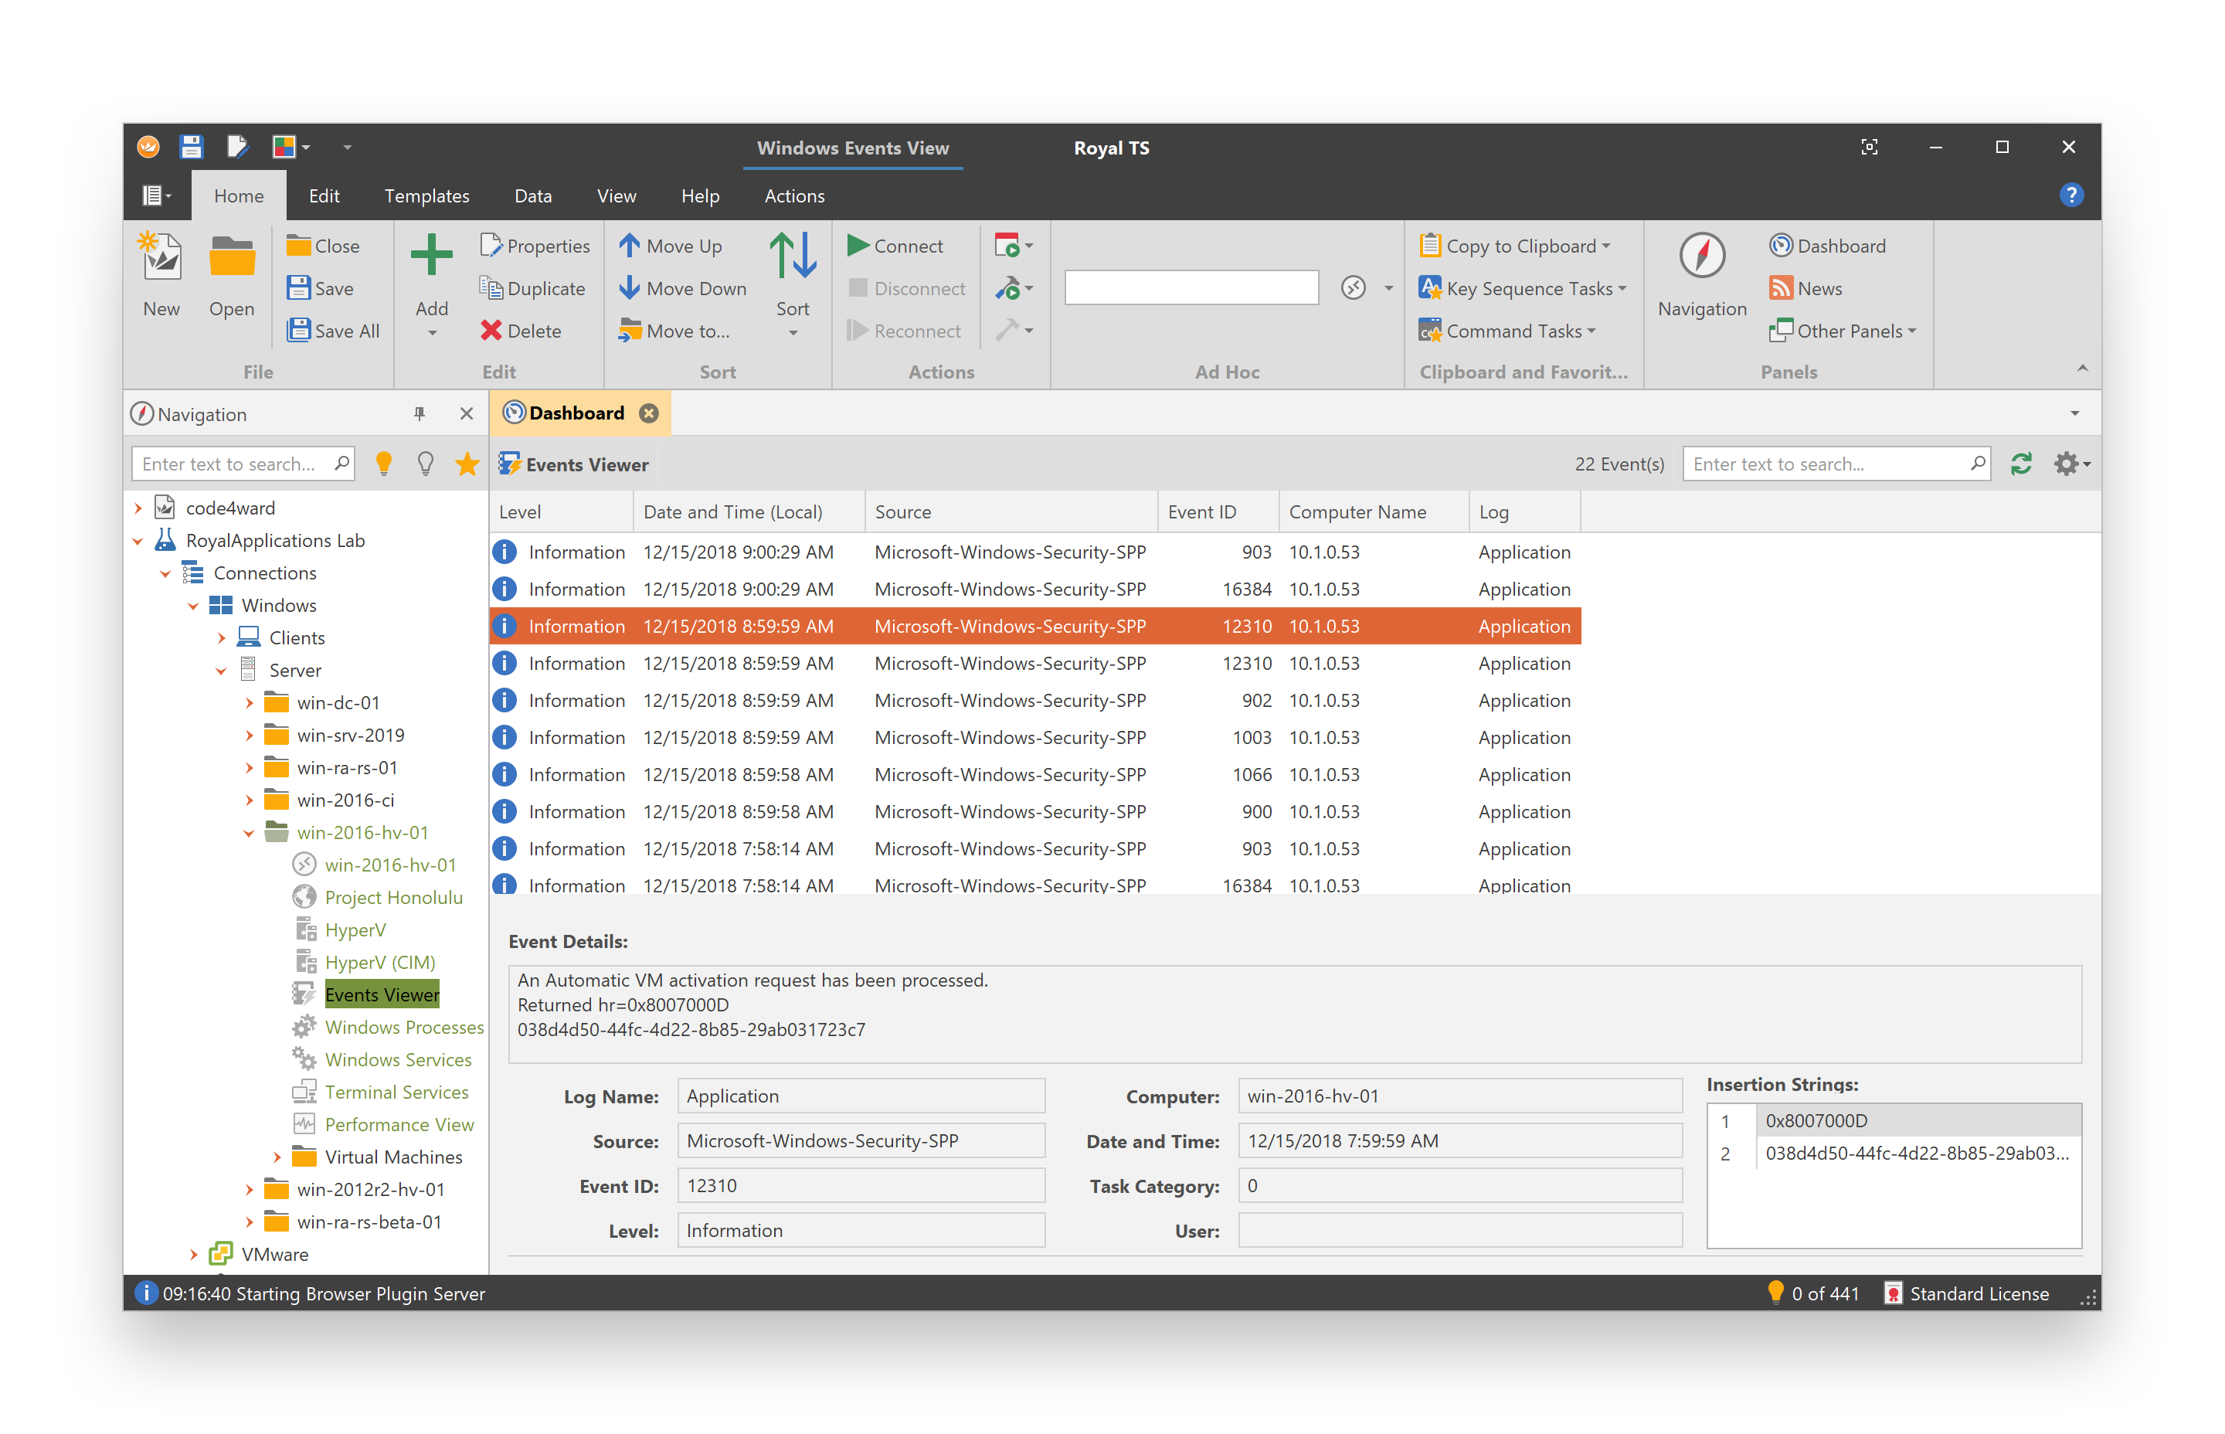Expand the Clients folder
This screenshot has width=2225, height=1434.
pyautogui.click(x=221, y=638)
